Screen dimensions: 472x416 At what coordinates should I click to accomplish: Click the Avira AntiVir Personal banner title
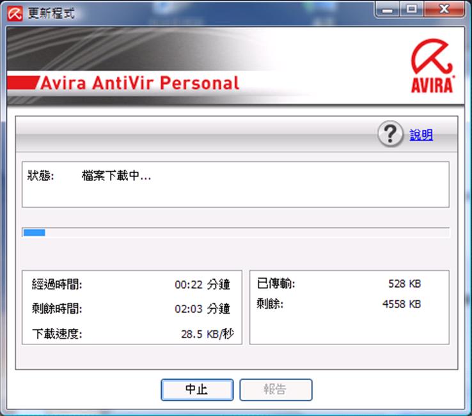click(x=139, y=82)
